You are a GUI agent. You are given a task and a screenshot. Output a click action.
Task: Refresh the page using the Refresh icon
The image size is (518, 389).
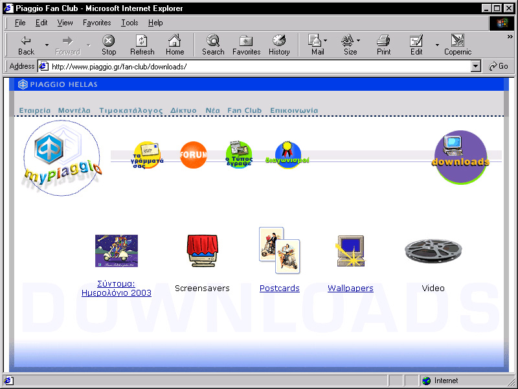coord(142,45)
